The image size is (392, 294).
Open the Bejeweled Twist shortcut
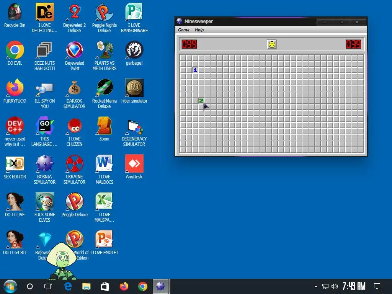75,56
